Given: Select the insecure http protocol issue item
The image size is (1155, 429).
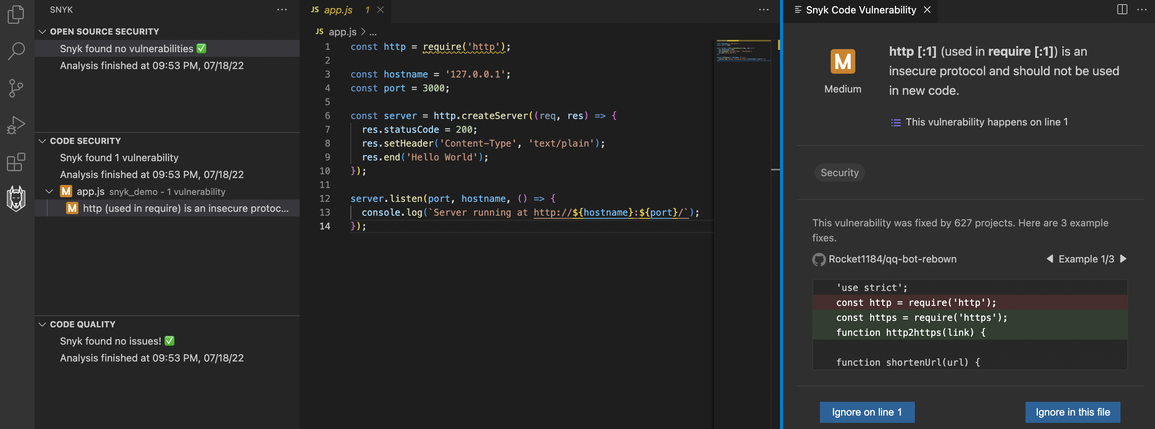Looking at the screenshot, I should [x=185, y=208].
